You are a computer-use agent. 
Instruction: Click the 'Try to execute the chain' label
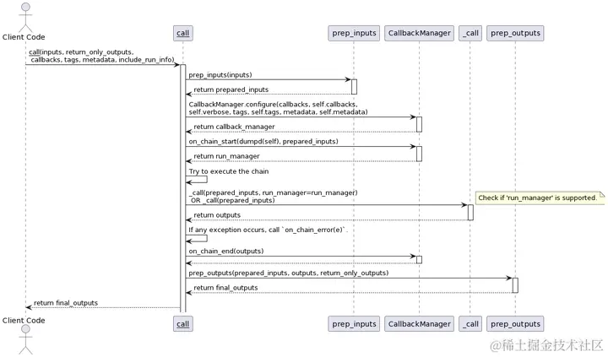coord(229,171)
